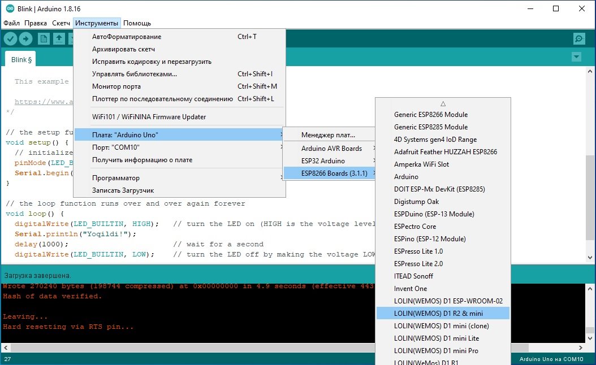Click Монитор порта menu entry

click(x=116, y=86)
